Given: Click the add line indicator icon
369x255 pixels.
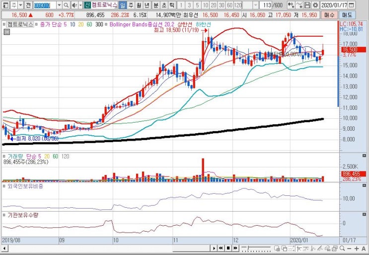Looking at the screenshot, I should (x=299, y=5).
